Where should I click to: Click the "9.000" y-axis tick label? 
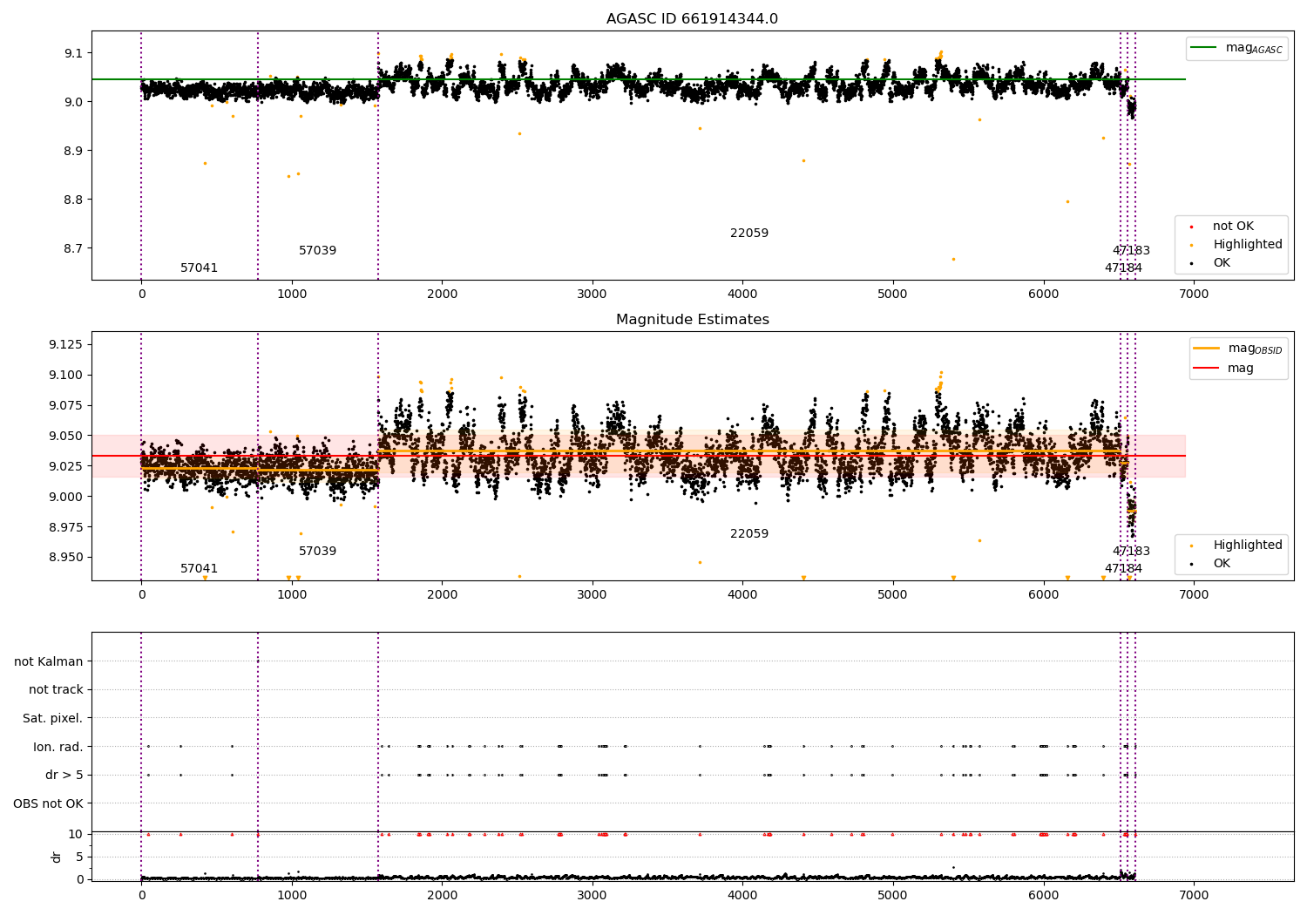coord(66,497)
